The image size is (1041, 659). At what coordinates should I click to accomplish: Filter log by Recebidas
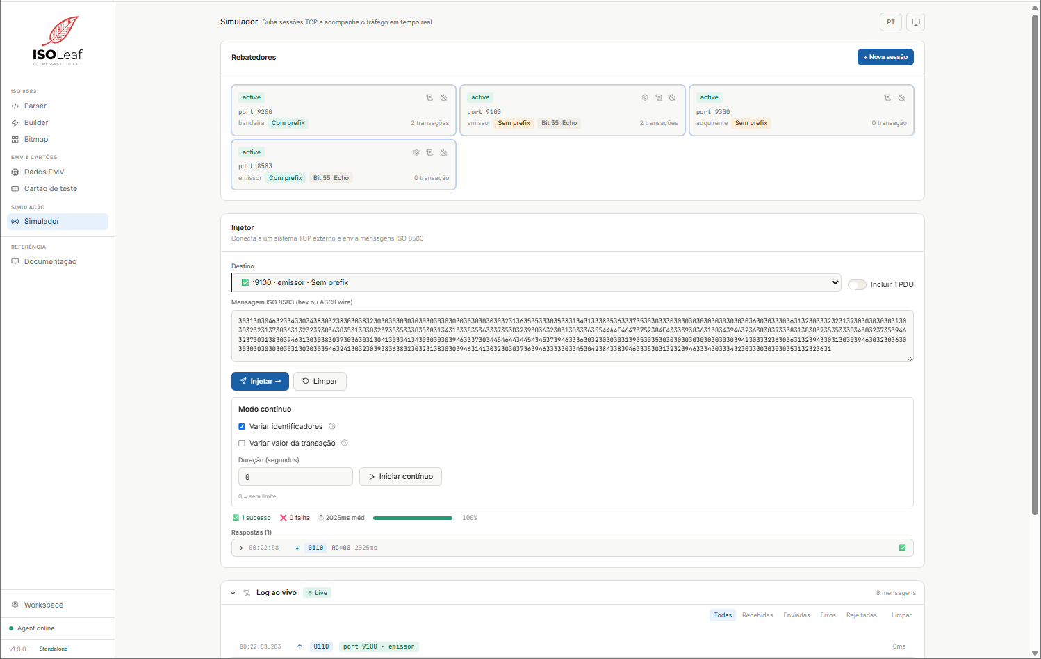[757, 615]
